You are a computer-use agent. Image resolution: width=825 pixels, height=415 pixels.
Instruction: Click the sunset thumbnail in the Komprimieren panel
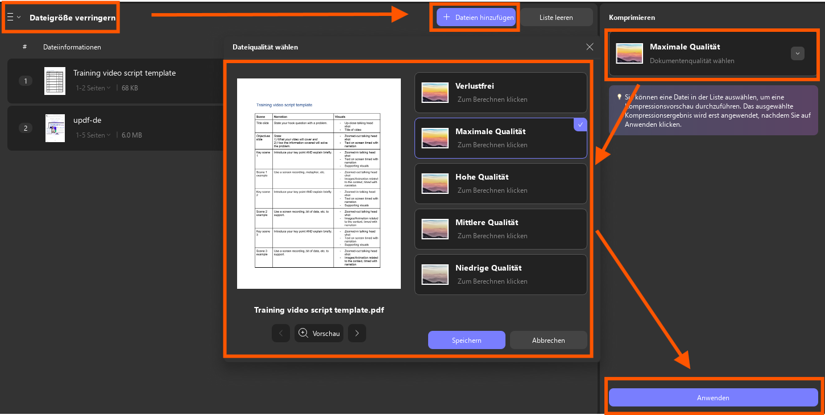[x=629, y=53]
